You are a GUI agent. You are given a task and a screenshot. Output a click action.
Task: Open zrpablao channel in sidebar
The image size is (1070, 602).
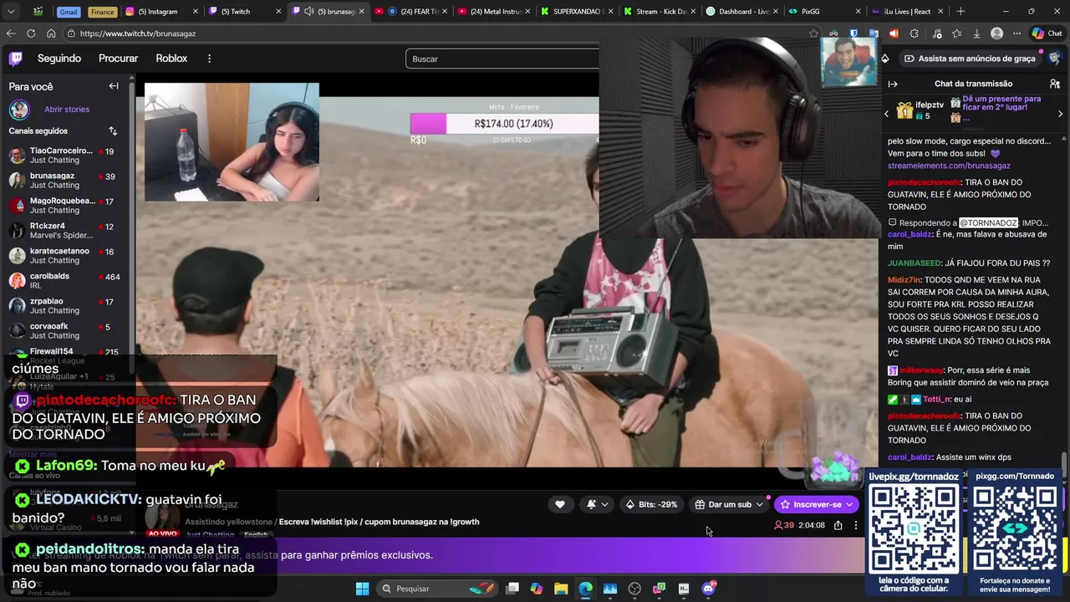(67, 306)
